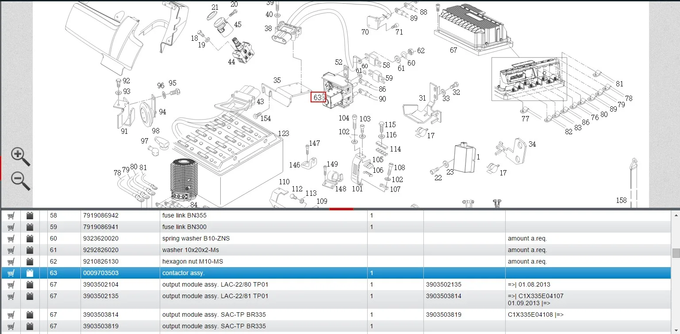Select part number 9323620020

[x=101, y=238]
